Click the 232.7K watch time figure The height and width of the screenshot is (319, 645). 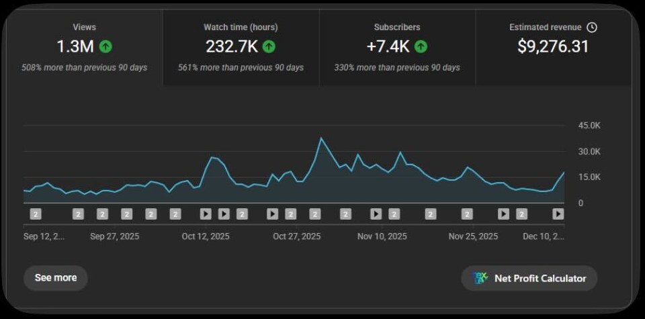[232, 47]
